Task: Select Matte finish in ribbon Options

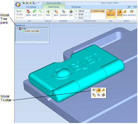Action: pyautogui.click(x=120, y=13)
